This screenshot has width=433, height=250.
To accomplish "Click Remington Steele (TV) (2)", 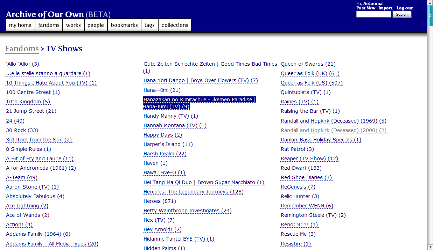I will click(x=313, y=215).
